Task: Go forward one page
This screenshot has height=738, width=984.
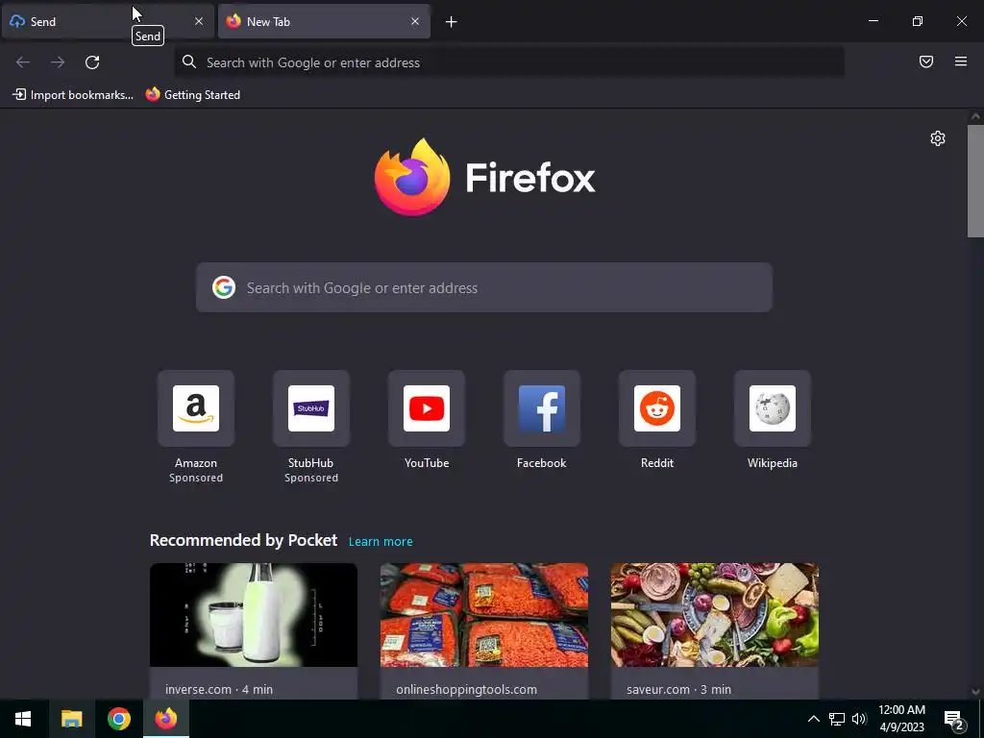Action: point(58,62)
